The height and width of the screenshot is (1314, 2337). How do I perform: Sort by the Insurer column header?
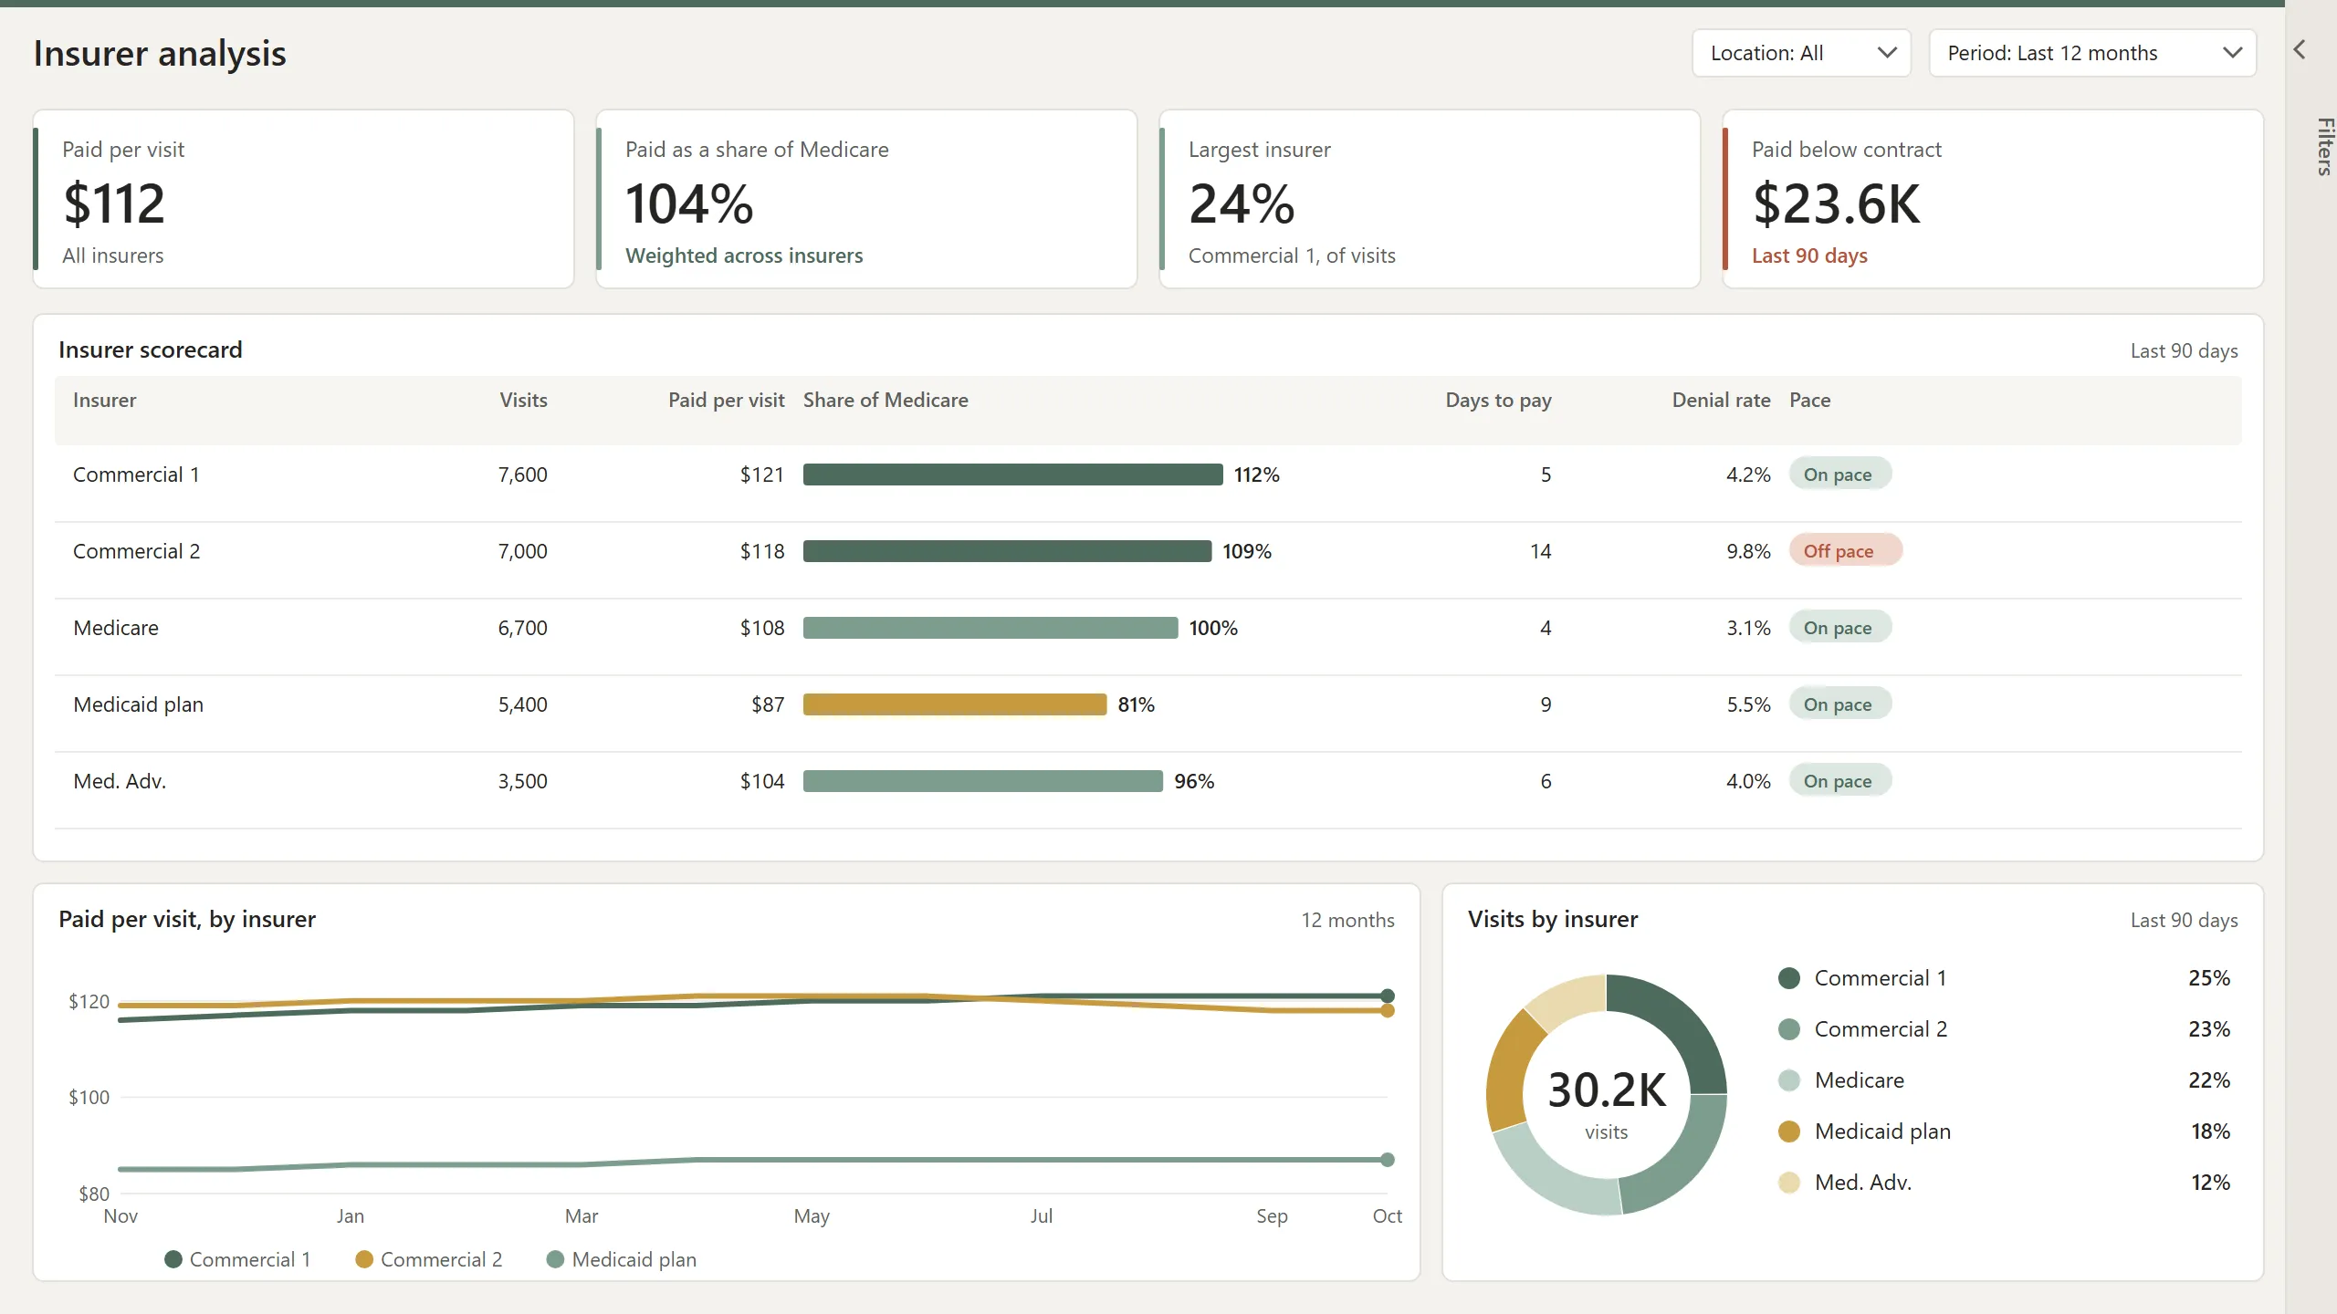click(x=105, y=400)
